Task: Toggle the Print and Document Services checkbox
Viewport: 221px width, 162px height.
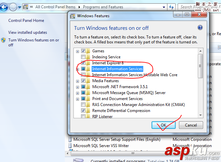Action: coord(83,99)
